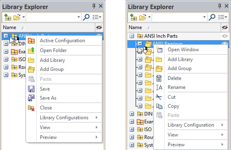
Task: Pin the right Library Explorer panel
Action: [x=219, y=6]
